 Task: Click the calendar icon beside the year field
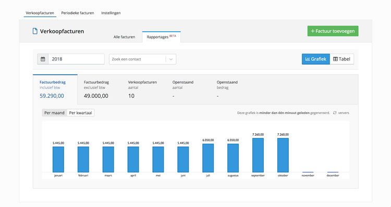pyautogui.click(x=43, y=59)
